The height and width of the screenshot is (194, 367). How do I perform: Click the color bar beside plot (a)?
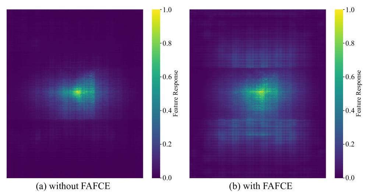[156, 94]
